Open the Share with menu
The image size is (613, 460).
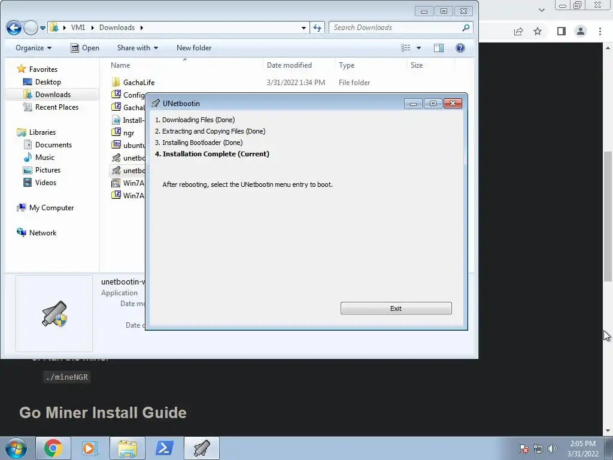(138, 48)
